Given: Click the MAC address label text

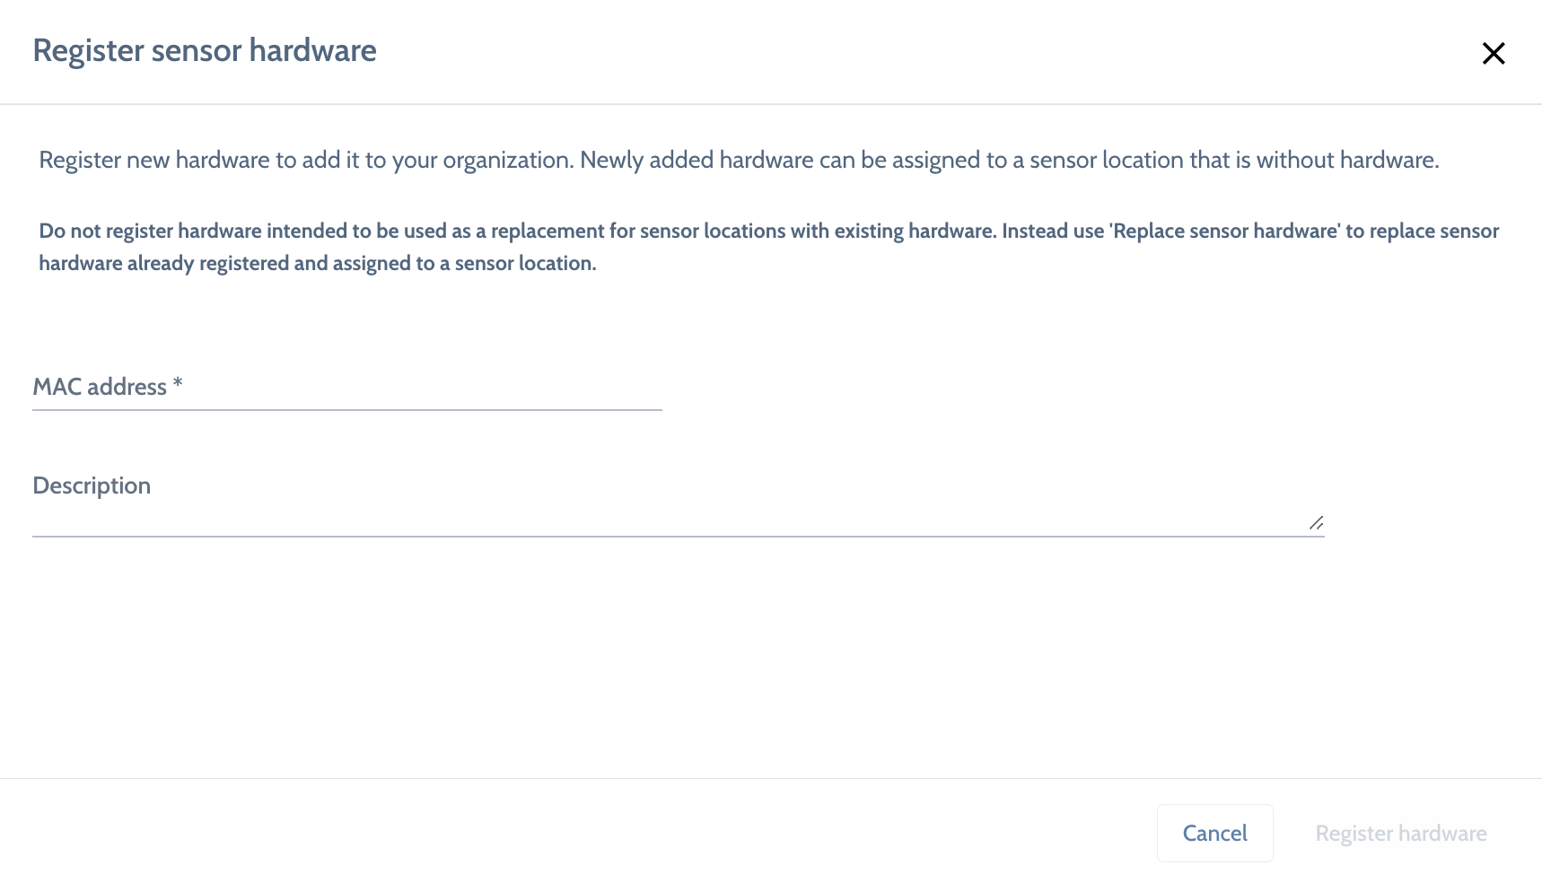Looking at the screenshot, I should 100,387.
